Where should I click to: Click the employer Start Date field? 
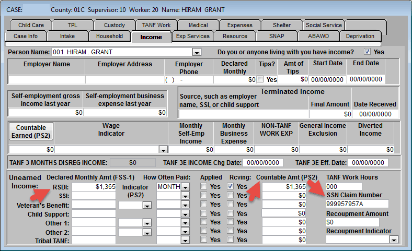[x=327, y=79]
